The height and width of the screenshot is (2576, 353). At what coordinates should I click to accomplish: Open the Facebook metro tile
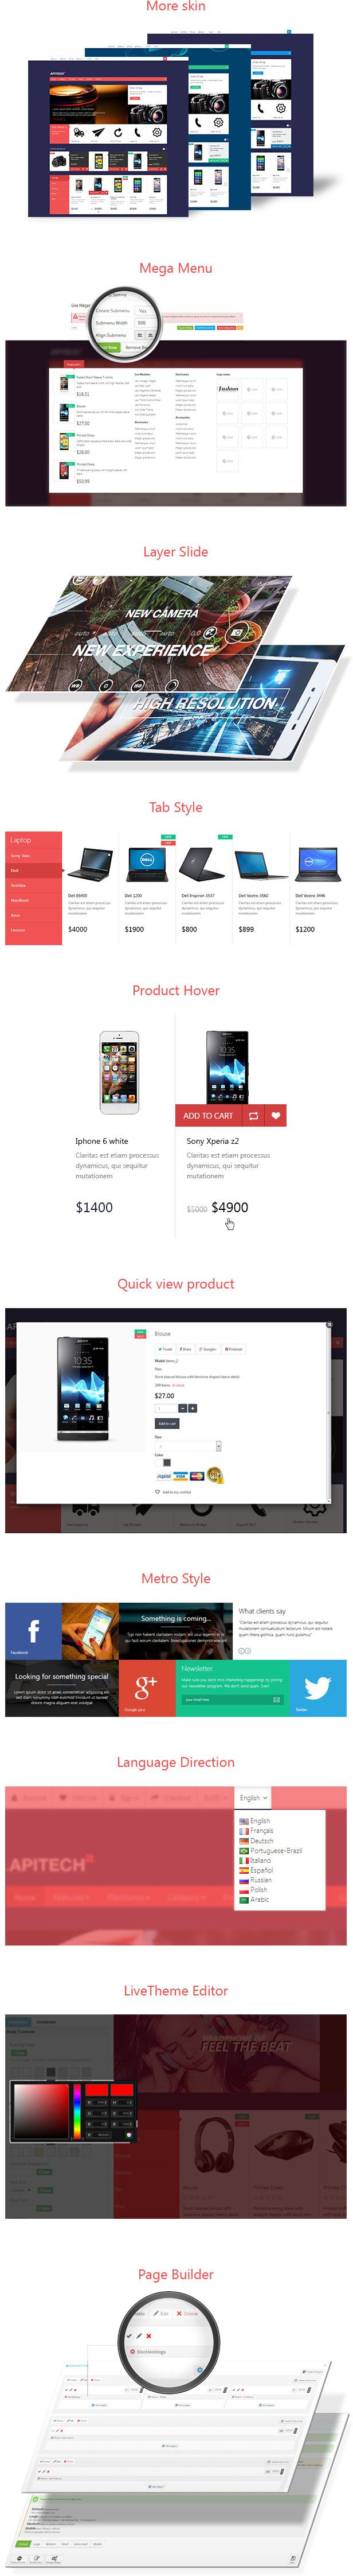coord(33,1631)
